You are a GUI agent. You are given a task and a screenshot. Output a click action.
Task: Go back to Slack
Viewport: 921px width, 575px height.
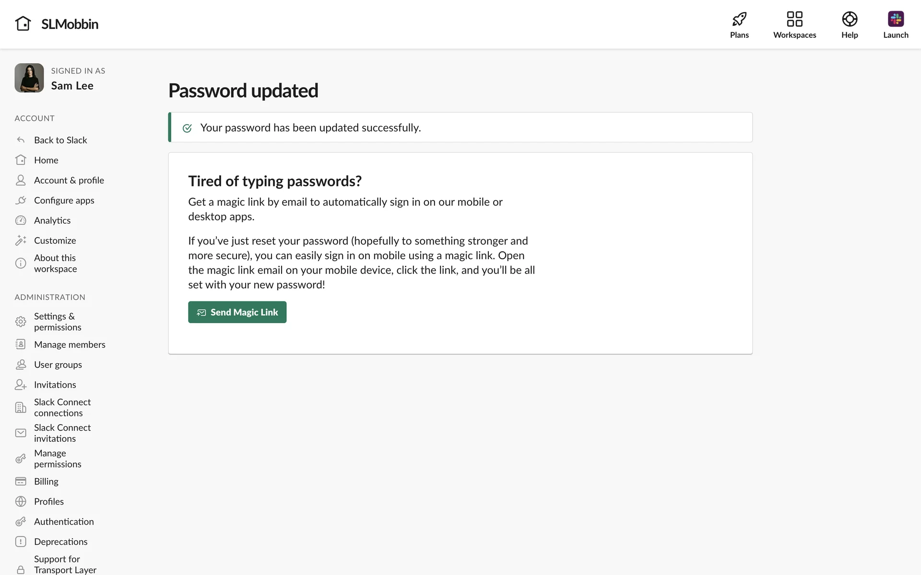click(x=60, y=140)
